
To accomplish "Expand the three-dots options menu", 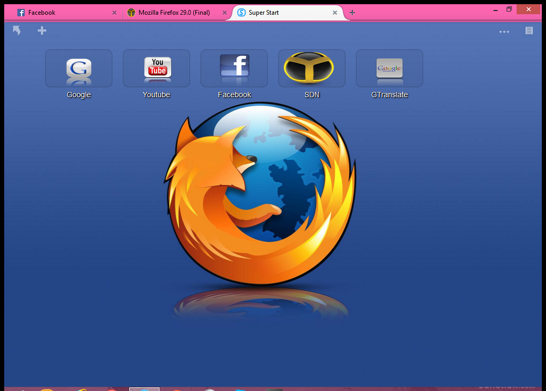I will 504,32.
